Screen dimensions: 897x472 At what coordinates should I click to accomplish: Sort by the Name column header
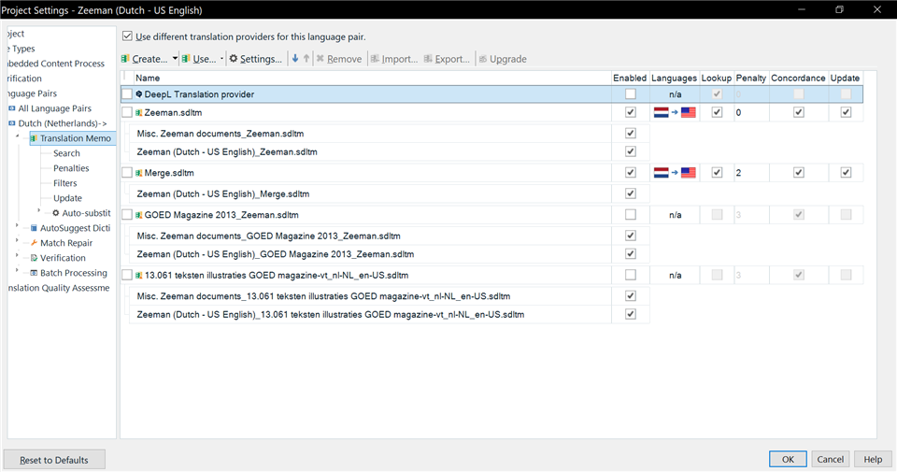[373, 78]
